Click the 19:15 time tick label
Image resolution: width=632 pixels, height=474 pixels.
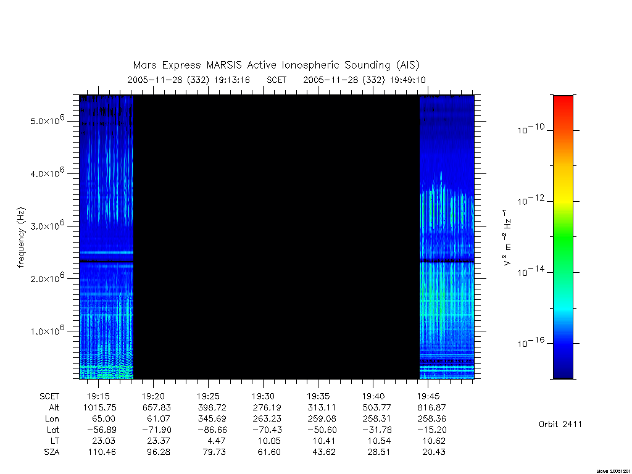(98, 396)
